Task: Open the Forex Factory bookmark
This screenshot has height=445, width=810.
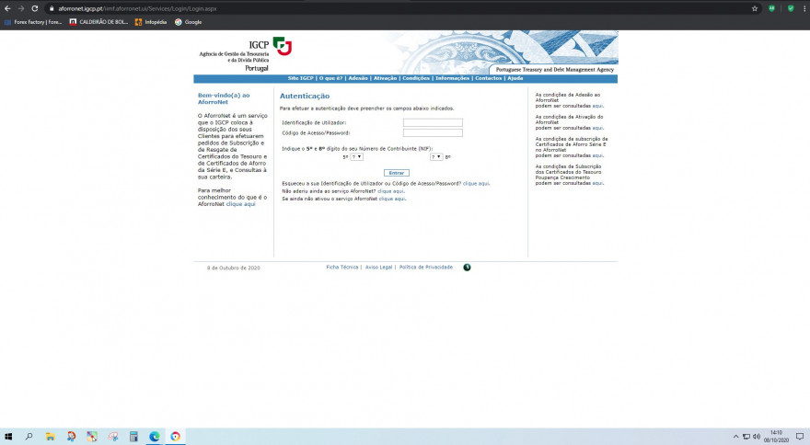Action: (x=33, y=22)
